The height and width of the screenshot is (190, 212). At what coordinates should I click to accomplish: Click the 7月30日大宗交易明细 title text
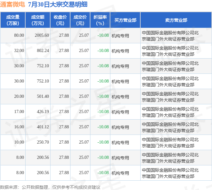tap(58, 4)
